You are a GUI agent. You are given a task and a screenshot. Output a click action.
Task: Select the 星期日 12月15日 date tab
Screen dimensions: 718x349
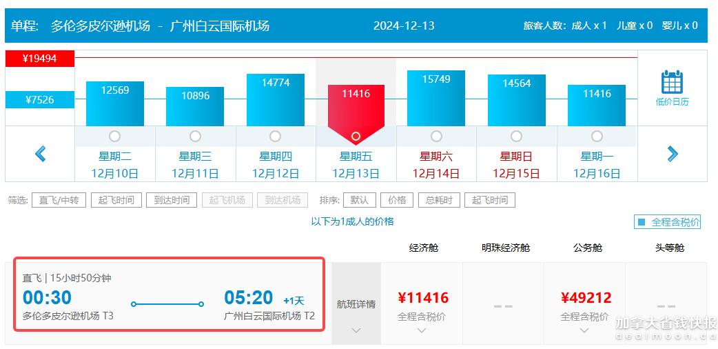pyautogui.click(x=516, y=165)
